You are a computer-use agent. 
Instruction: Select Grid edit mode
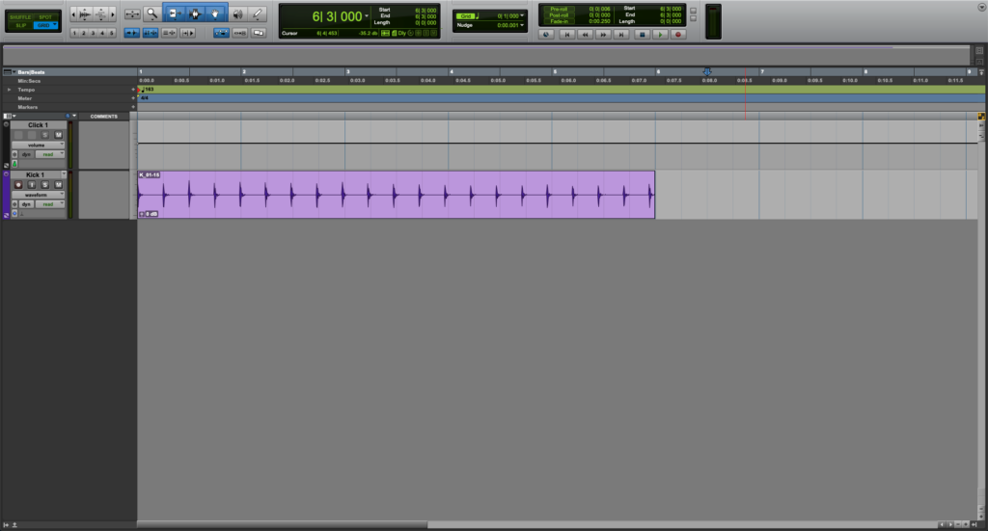[x=42, y=25]
